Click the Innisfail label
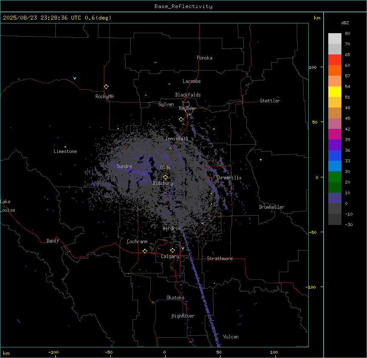This screenshot has height=358, width=367. click(x=177, y=139)
